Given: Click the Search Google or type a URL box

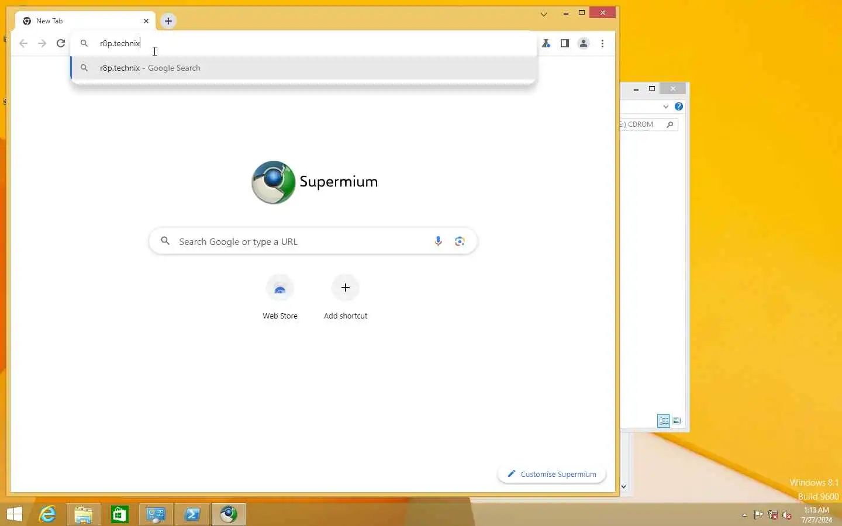Looking at the screenshot, I should click(x=313, y=241).
